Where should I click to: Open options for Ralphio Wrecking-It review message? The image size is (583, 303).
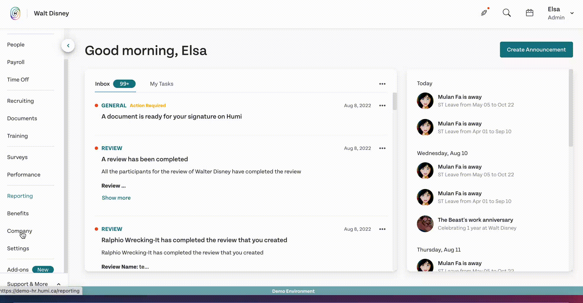(x=382, y=229)
